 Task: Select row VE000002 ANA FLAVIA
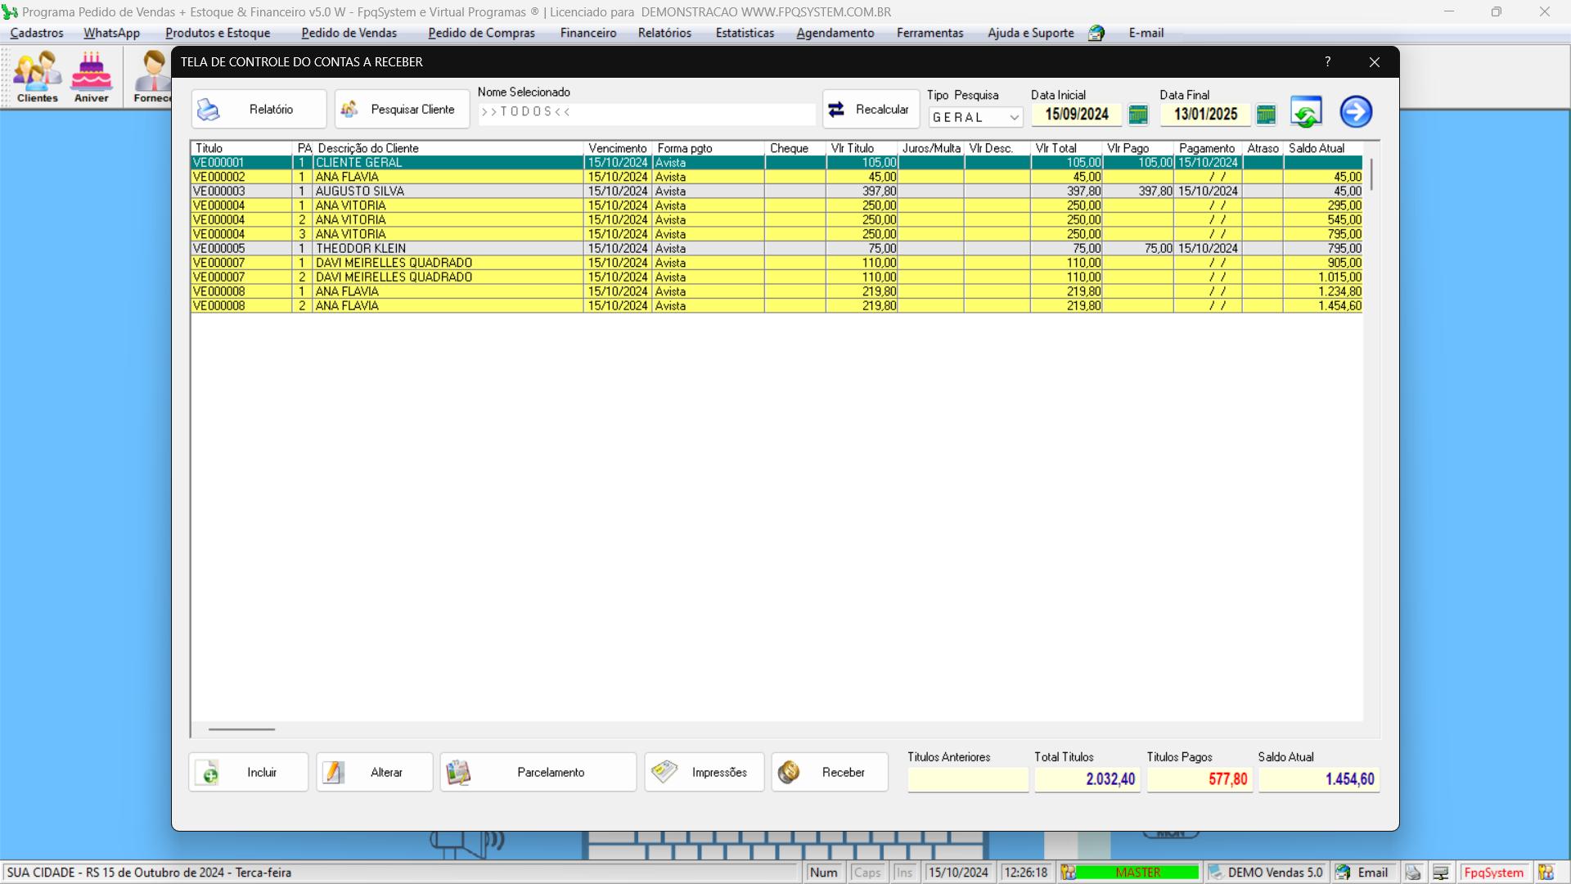776,177
